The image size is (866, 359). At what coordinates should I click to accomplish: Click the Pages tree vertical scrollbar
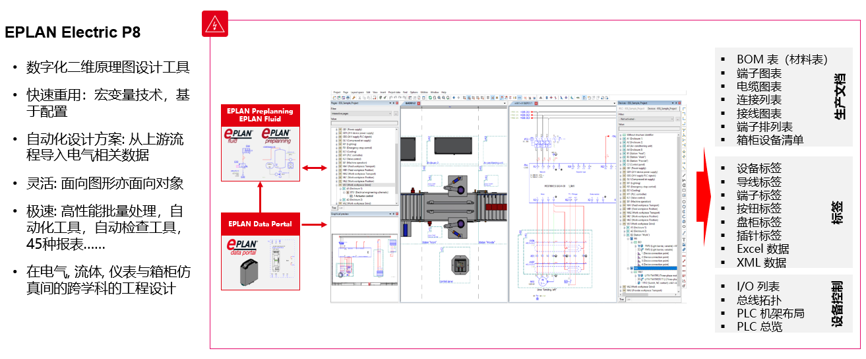(x=397, y=167)
